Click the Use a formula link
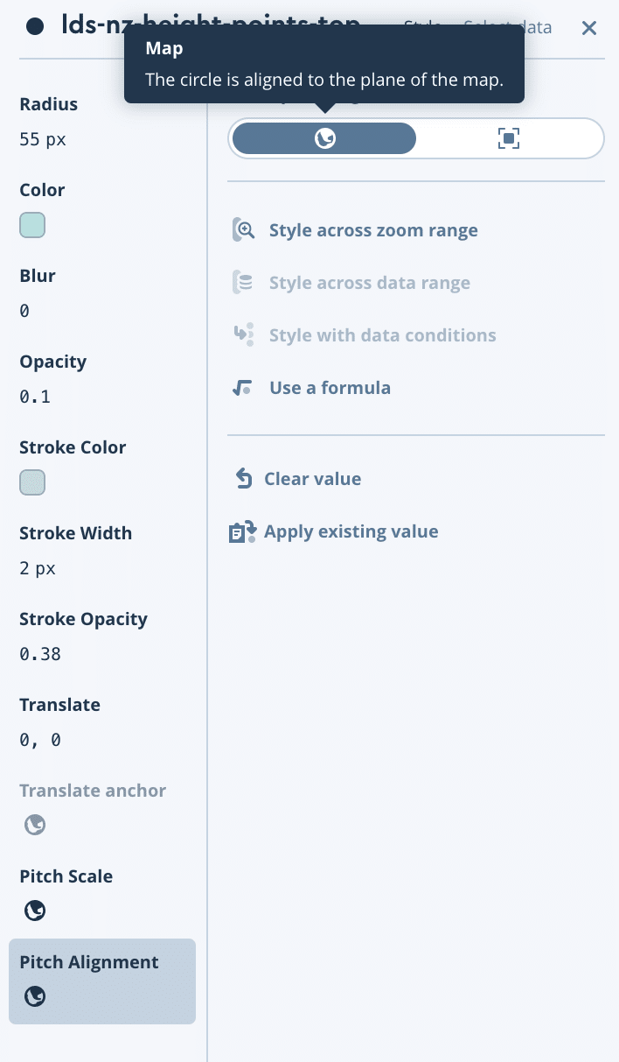The height and width of the screenshot is (1062, 619). (x=330, y=388)
